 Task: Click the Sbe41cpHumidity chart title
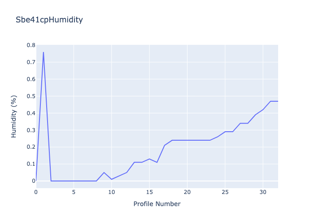49,20
